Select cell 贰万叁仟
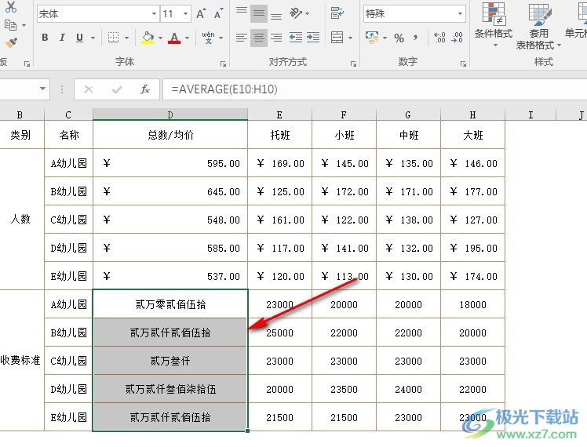The width and height of the screenshot is (587, 447). click(x=170, y=361)
